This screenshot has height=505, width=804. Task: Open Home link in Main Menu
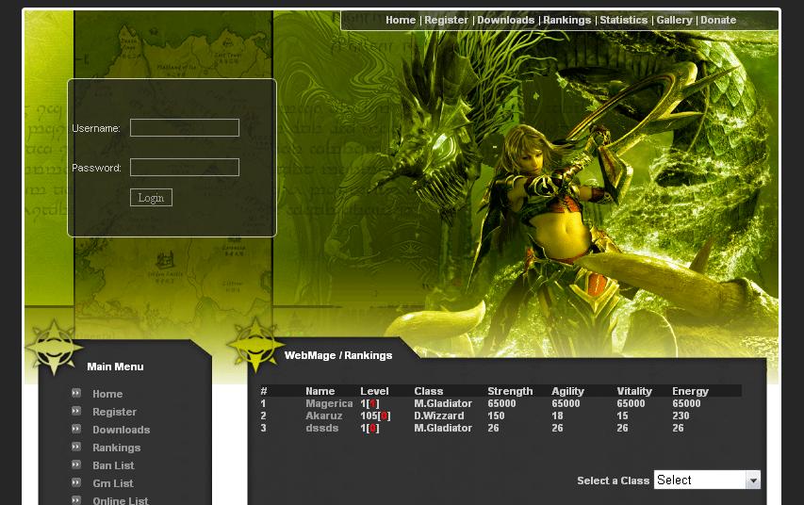click(x=107, y=394)
